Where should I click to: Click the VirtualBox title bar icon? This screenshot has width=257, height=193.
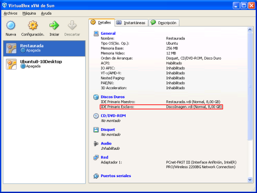pos(5,5)
